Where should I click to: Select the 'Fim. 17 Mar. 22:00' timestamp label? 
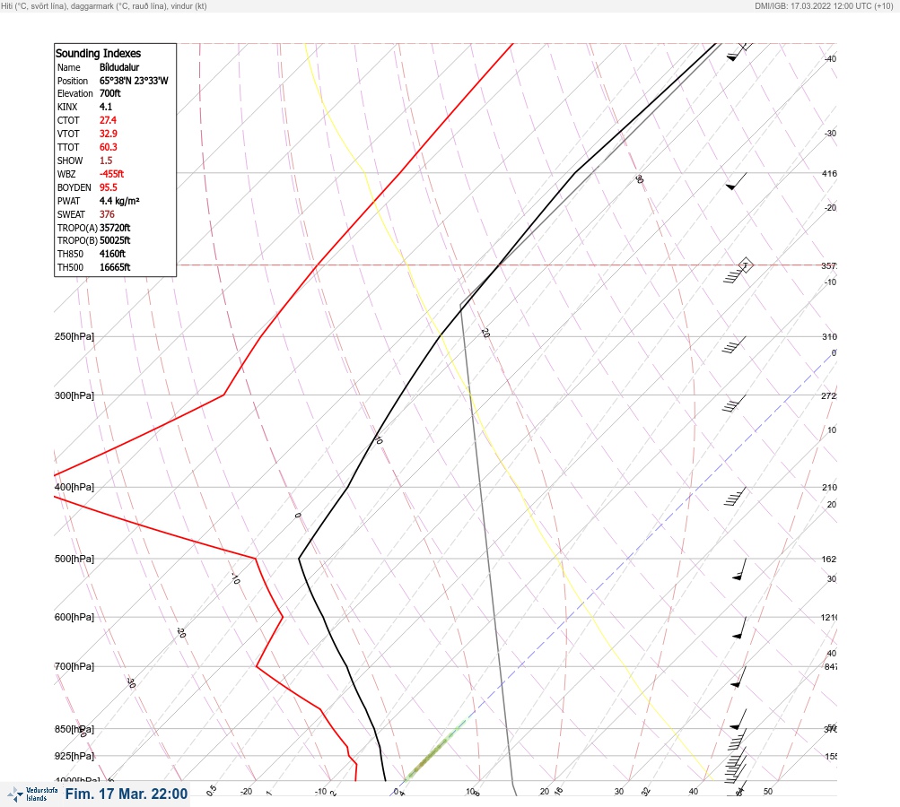point(127,794)
